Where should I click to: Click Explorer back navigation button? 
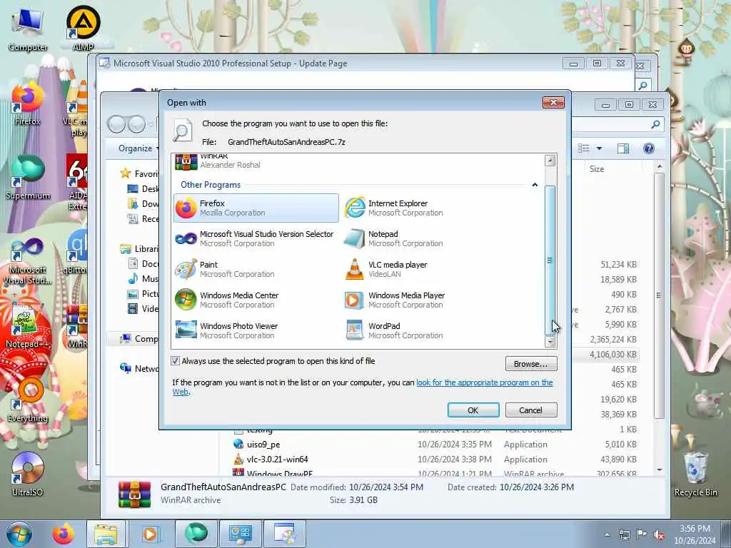tap(116, 124)
